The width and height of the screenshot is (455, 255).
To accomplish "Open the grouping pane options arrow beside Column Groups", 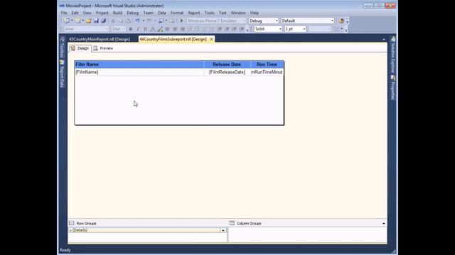I will (384, 224).
